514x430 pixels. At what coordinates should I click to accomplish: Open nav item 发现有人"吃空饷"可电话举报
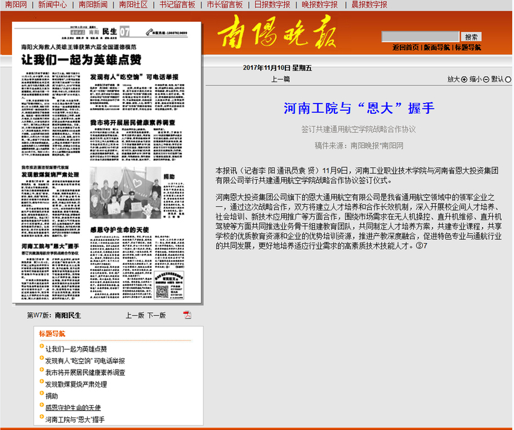coord(85,361)
